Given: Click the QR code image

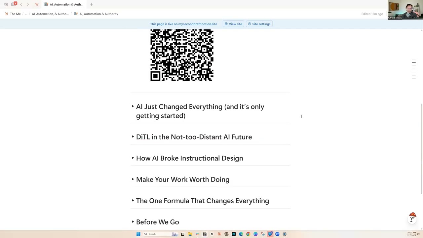Looking at the screenshot, I should [182, 55].
